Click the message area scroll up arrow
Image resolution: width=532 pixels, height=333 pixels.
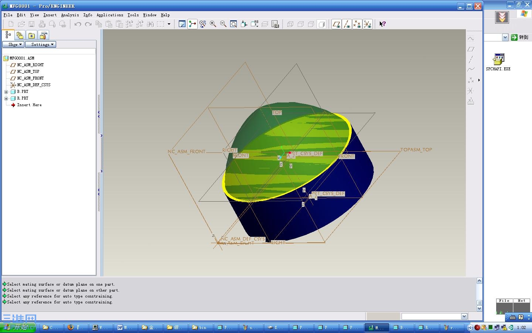tap(479, 281)
